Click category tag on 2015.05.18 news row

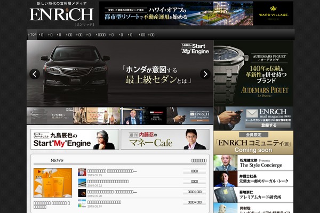[x=194, y=202]
